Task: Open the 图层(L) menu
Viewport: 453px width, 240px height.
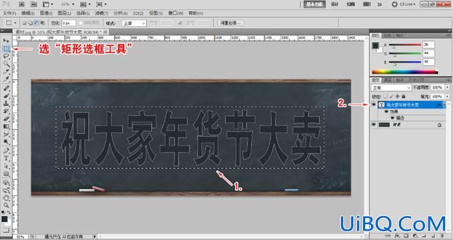Action: pos(64,13)
